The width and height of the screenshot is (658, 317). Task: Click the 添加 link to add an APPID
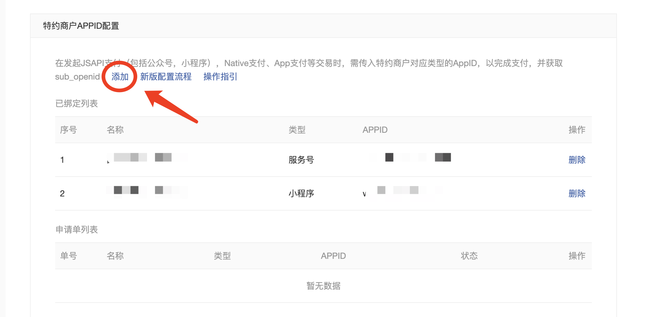120,76
